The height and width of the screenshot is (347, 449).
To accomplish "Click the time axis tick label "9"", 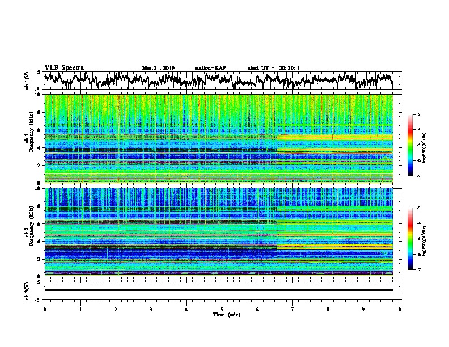I will pos(363,310).
